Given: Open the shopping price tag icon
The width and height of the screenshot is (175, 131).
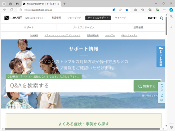Looking at the screenshot, I should pyautogui.click(x=114, y=10).
